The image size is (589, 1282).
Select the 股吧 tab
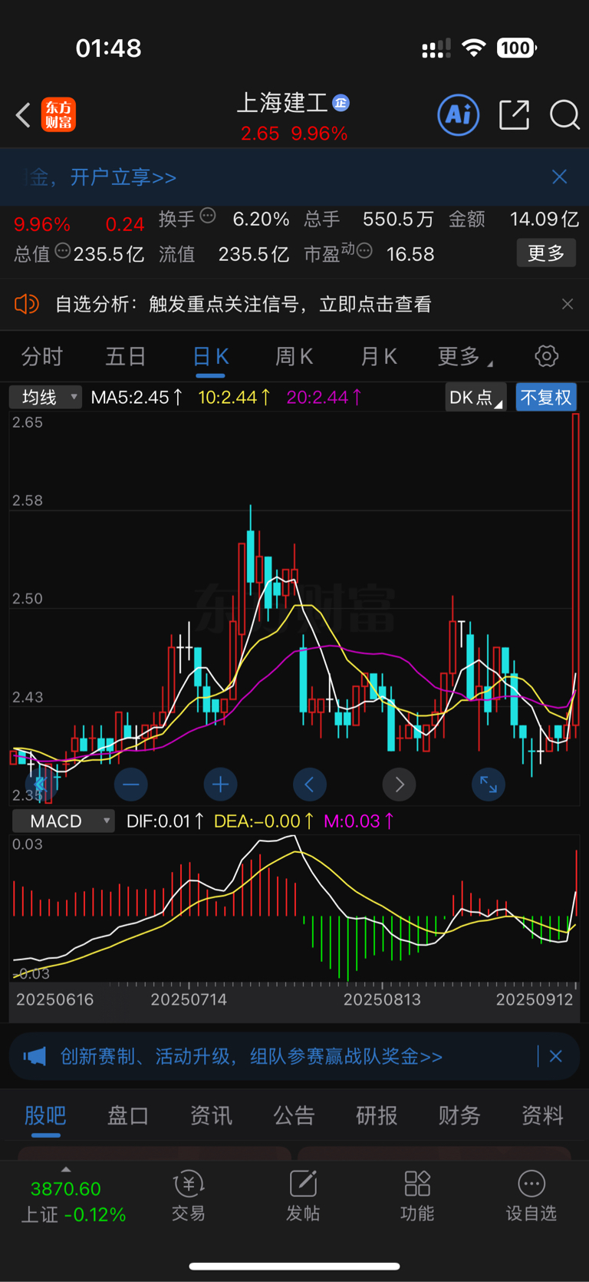pyautogui.click(x=45, y=1115)
